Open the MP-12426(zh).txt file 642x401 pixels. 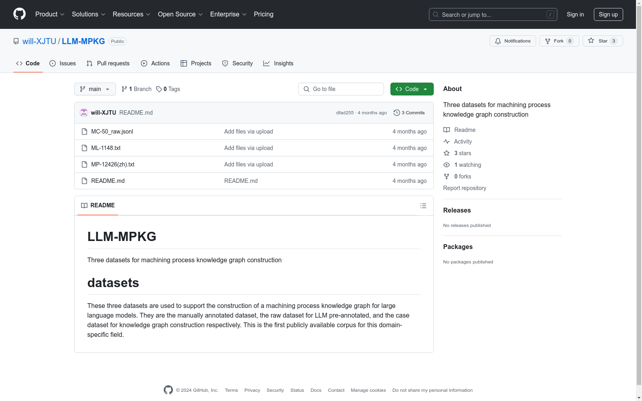(113, 164)
